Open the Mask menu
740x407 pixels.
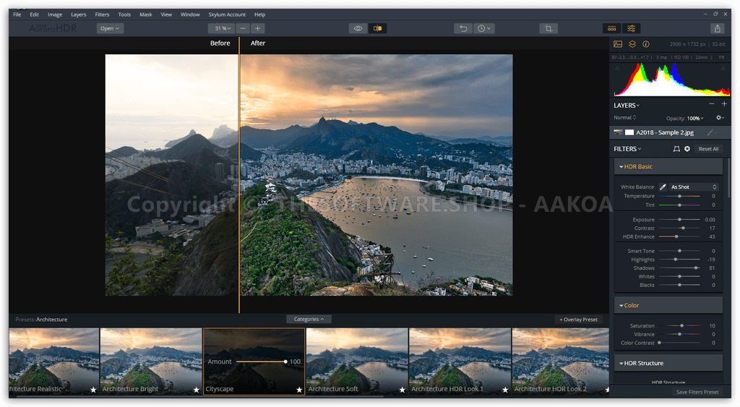click(x=146, y=14)
